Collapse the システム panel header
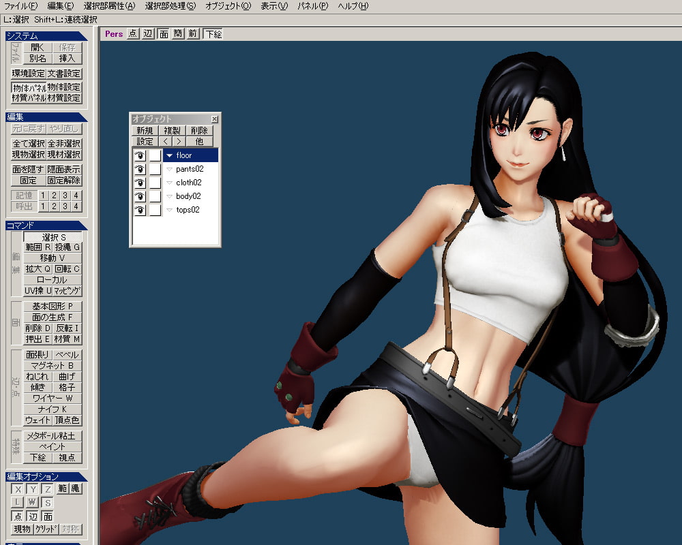 pos(46,36)
